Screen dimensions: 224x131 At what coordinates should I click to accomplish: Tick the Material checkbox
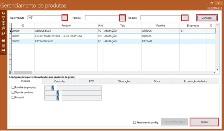pyautogui.click(x=13, y=98)
